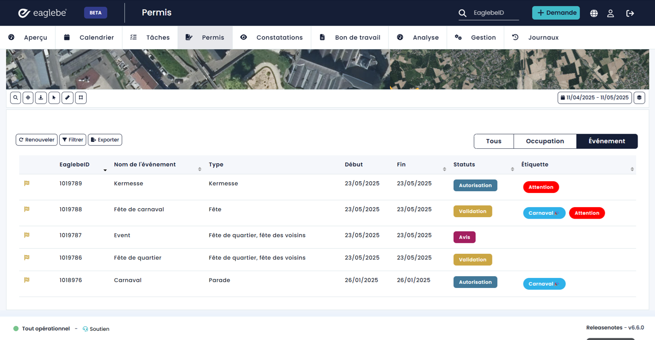Image resolution: width=655 pixels, height=340 pixels.
Task: Click the Autorisation status of Kermesse
Action: click(475, 185)
